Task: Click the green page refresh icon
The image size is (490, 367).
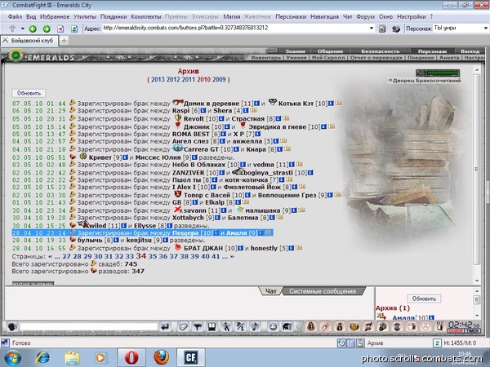Action: [x=74, y=29]
